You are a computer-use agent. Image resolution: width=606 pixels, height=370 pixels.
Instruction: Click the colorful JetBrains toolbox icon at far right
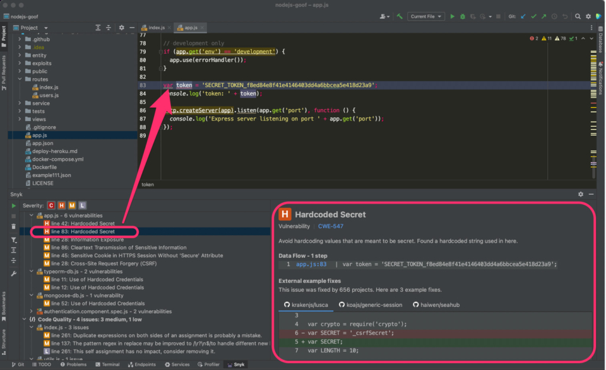(598, 16)
